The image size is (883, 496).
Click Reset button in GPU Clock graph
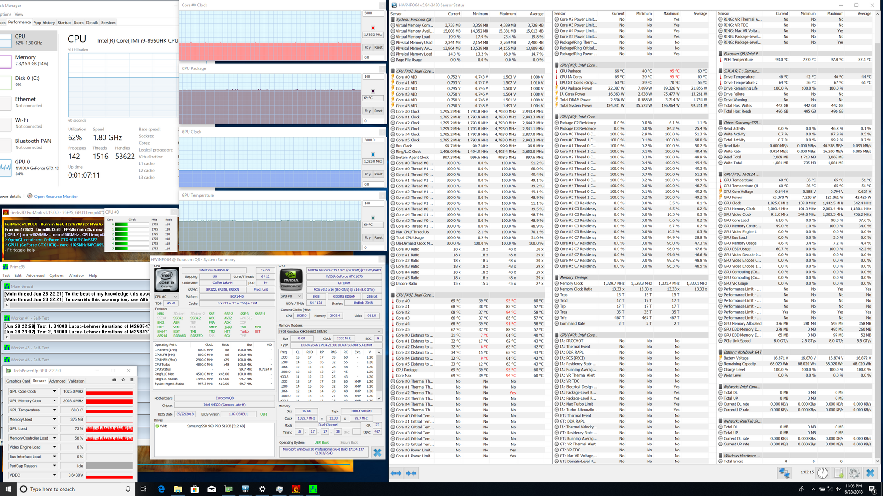(x=378, y=174)
